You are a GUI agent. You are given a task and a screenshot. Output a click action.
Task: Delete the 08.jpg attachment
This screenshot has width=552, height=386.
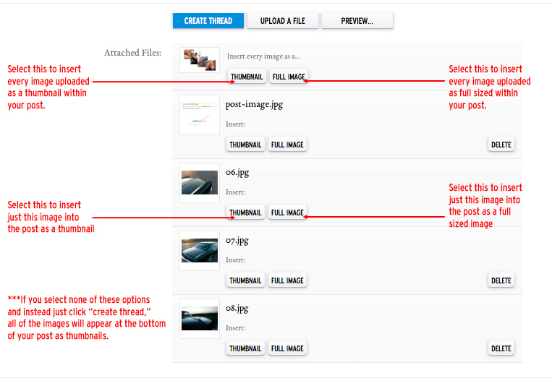[x=501, y=348]
